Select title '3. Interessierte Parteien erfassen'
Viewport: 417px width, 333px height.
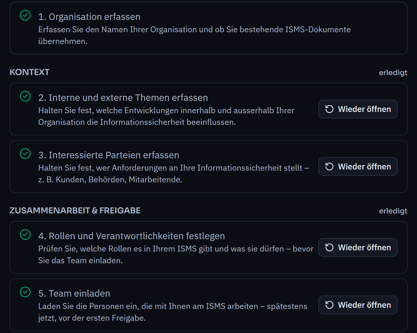click(x=109, y=155)
